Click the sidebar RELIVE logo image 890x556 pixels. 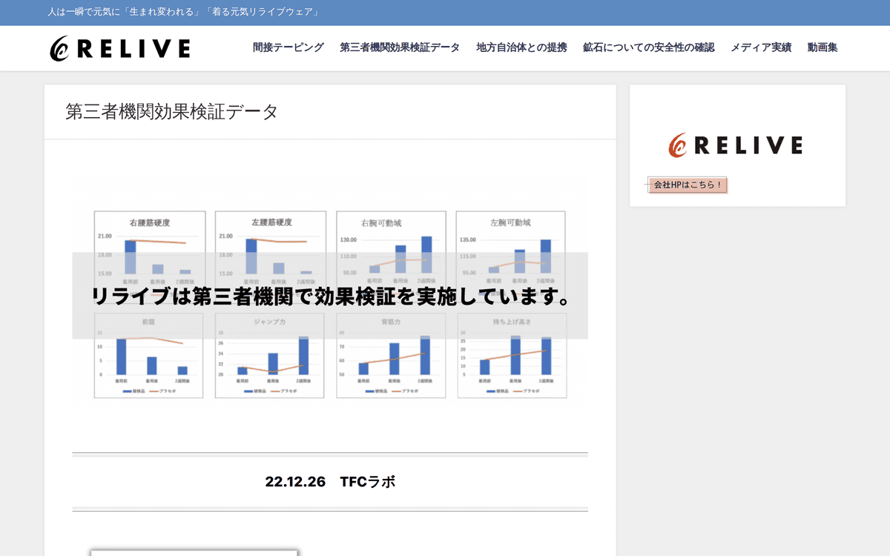pyautogui.click(x=735, y=145)
